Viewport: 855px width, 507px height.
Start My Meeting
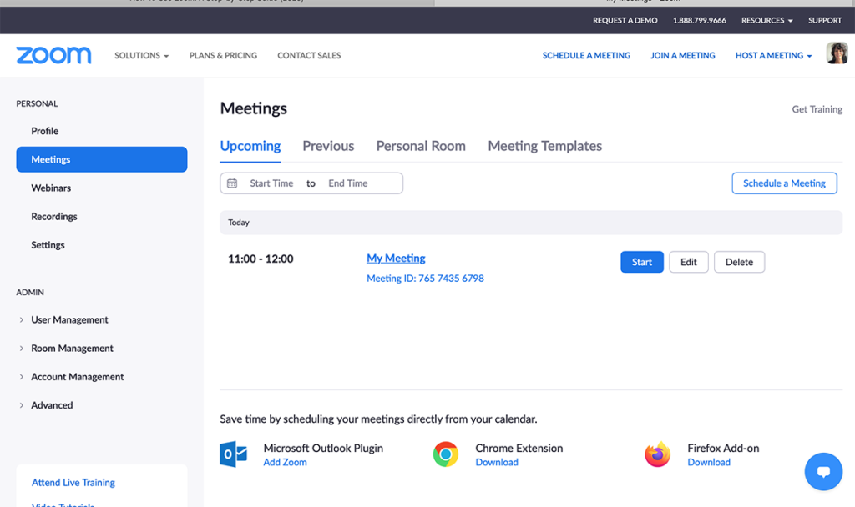click(642, 262)
